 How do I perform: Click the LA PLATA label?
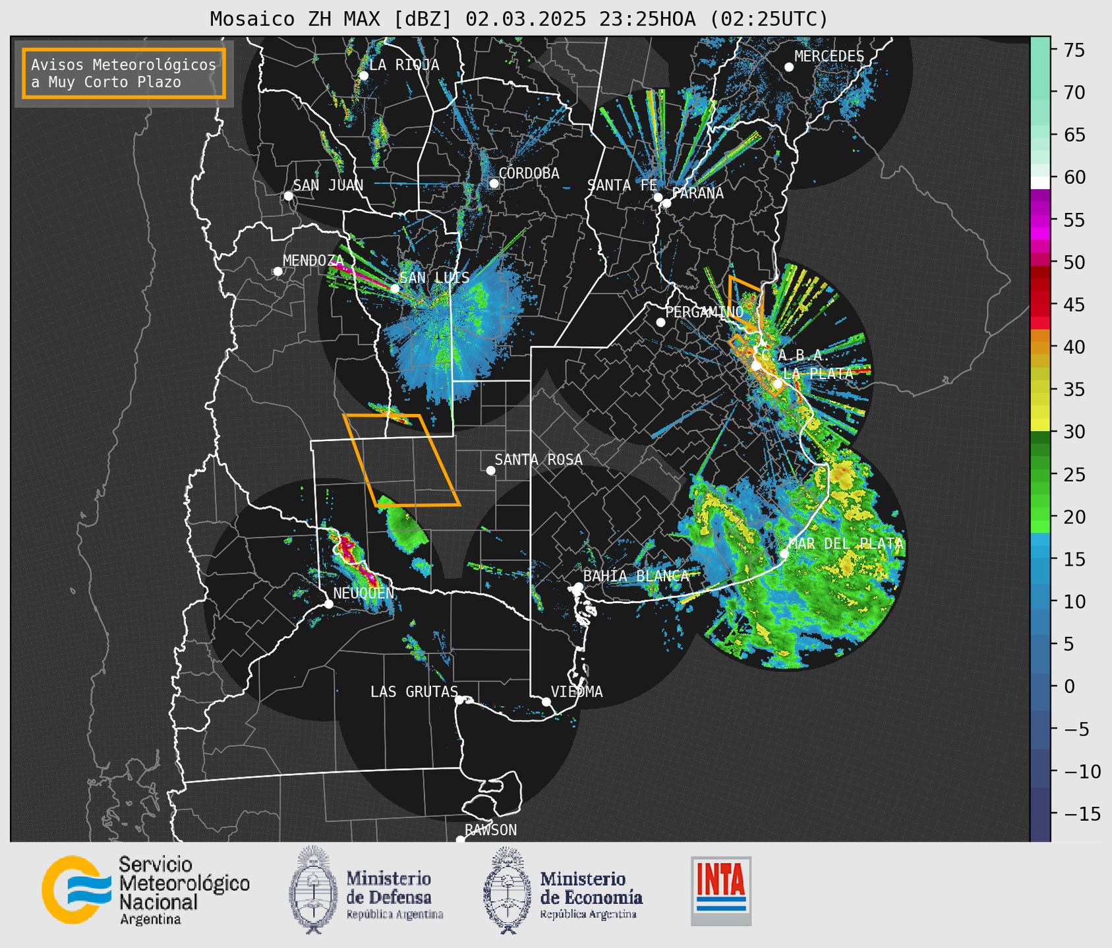coord(818,373)
